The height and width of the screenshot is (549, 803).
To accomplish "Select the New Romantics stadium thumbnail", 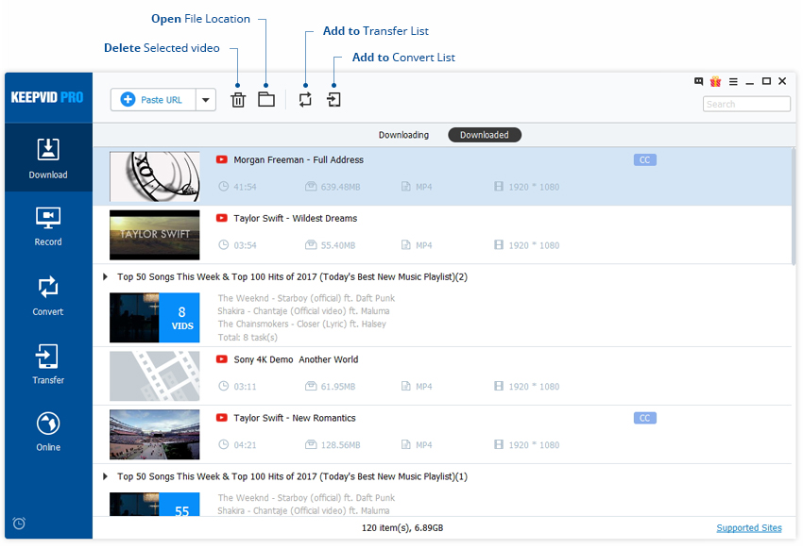I will coord(155,435).
